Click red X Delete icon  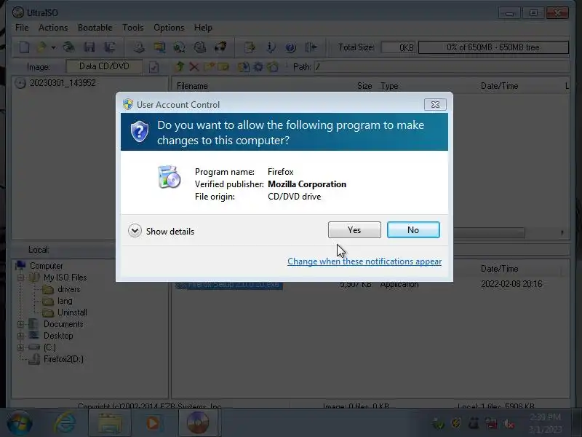coord(194,67)
